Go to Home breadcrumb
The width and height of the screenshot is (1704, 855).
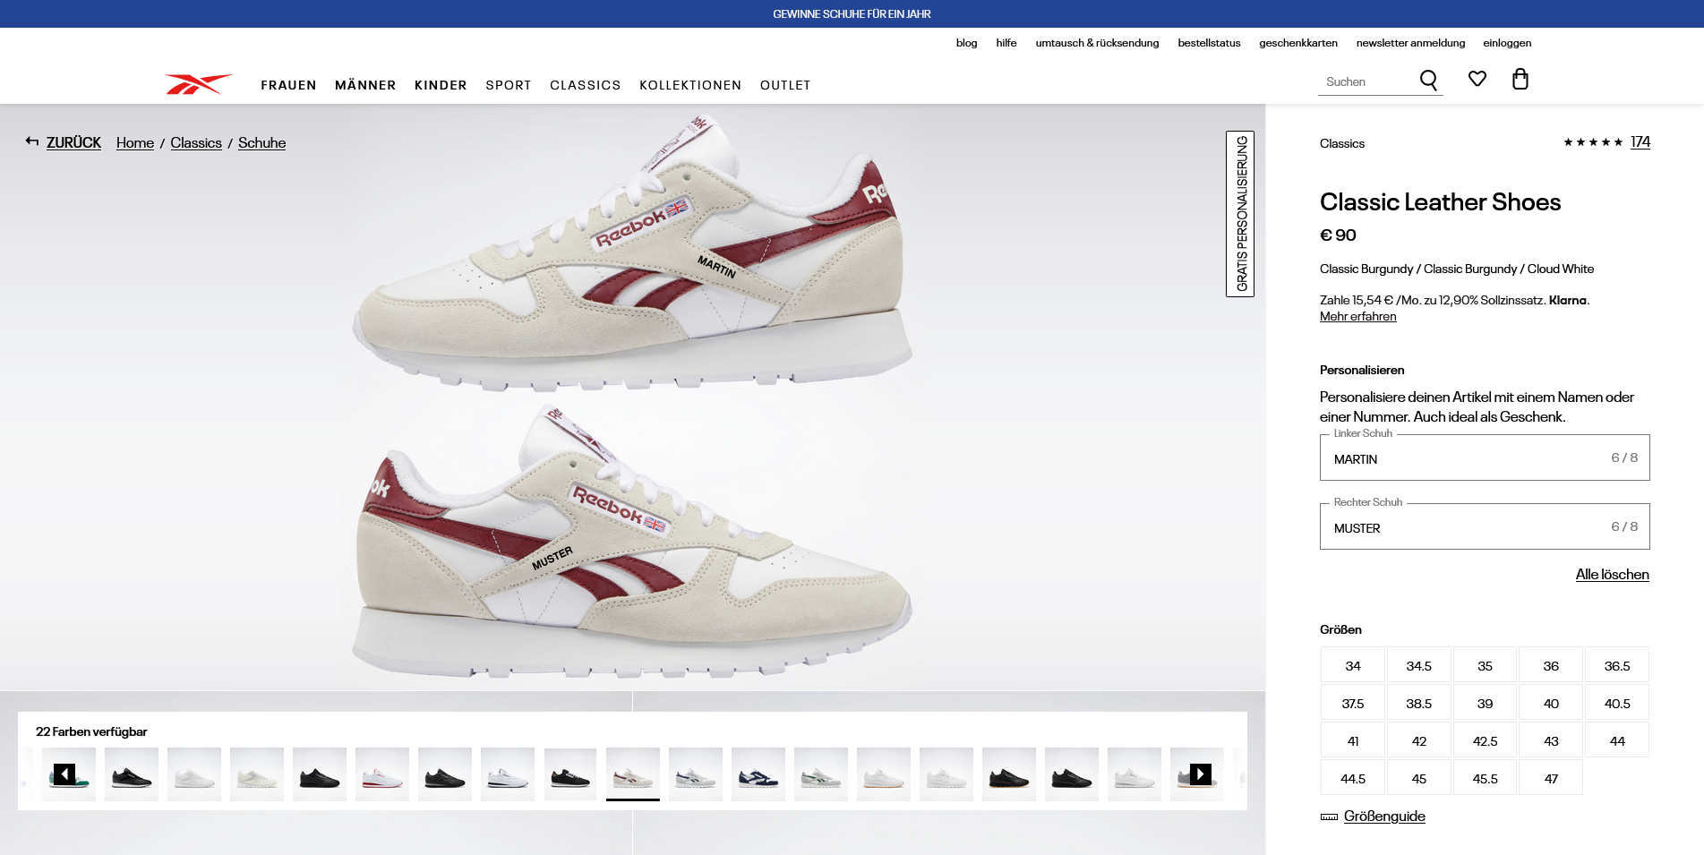click(135, 143)
